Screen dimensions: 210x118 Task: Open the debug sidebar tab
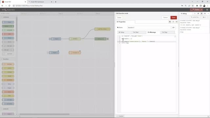pyautogui.click(x=186, y=13)
